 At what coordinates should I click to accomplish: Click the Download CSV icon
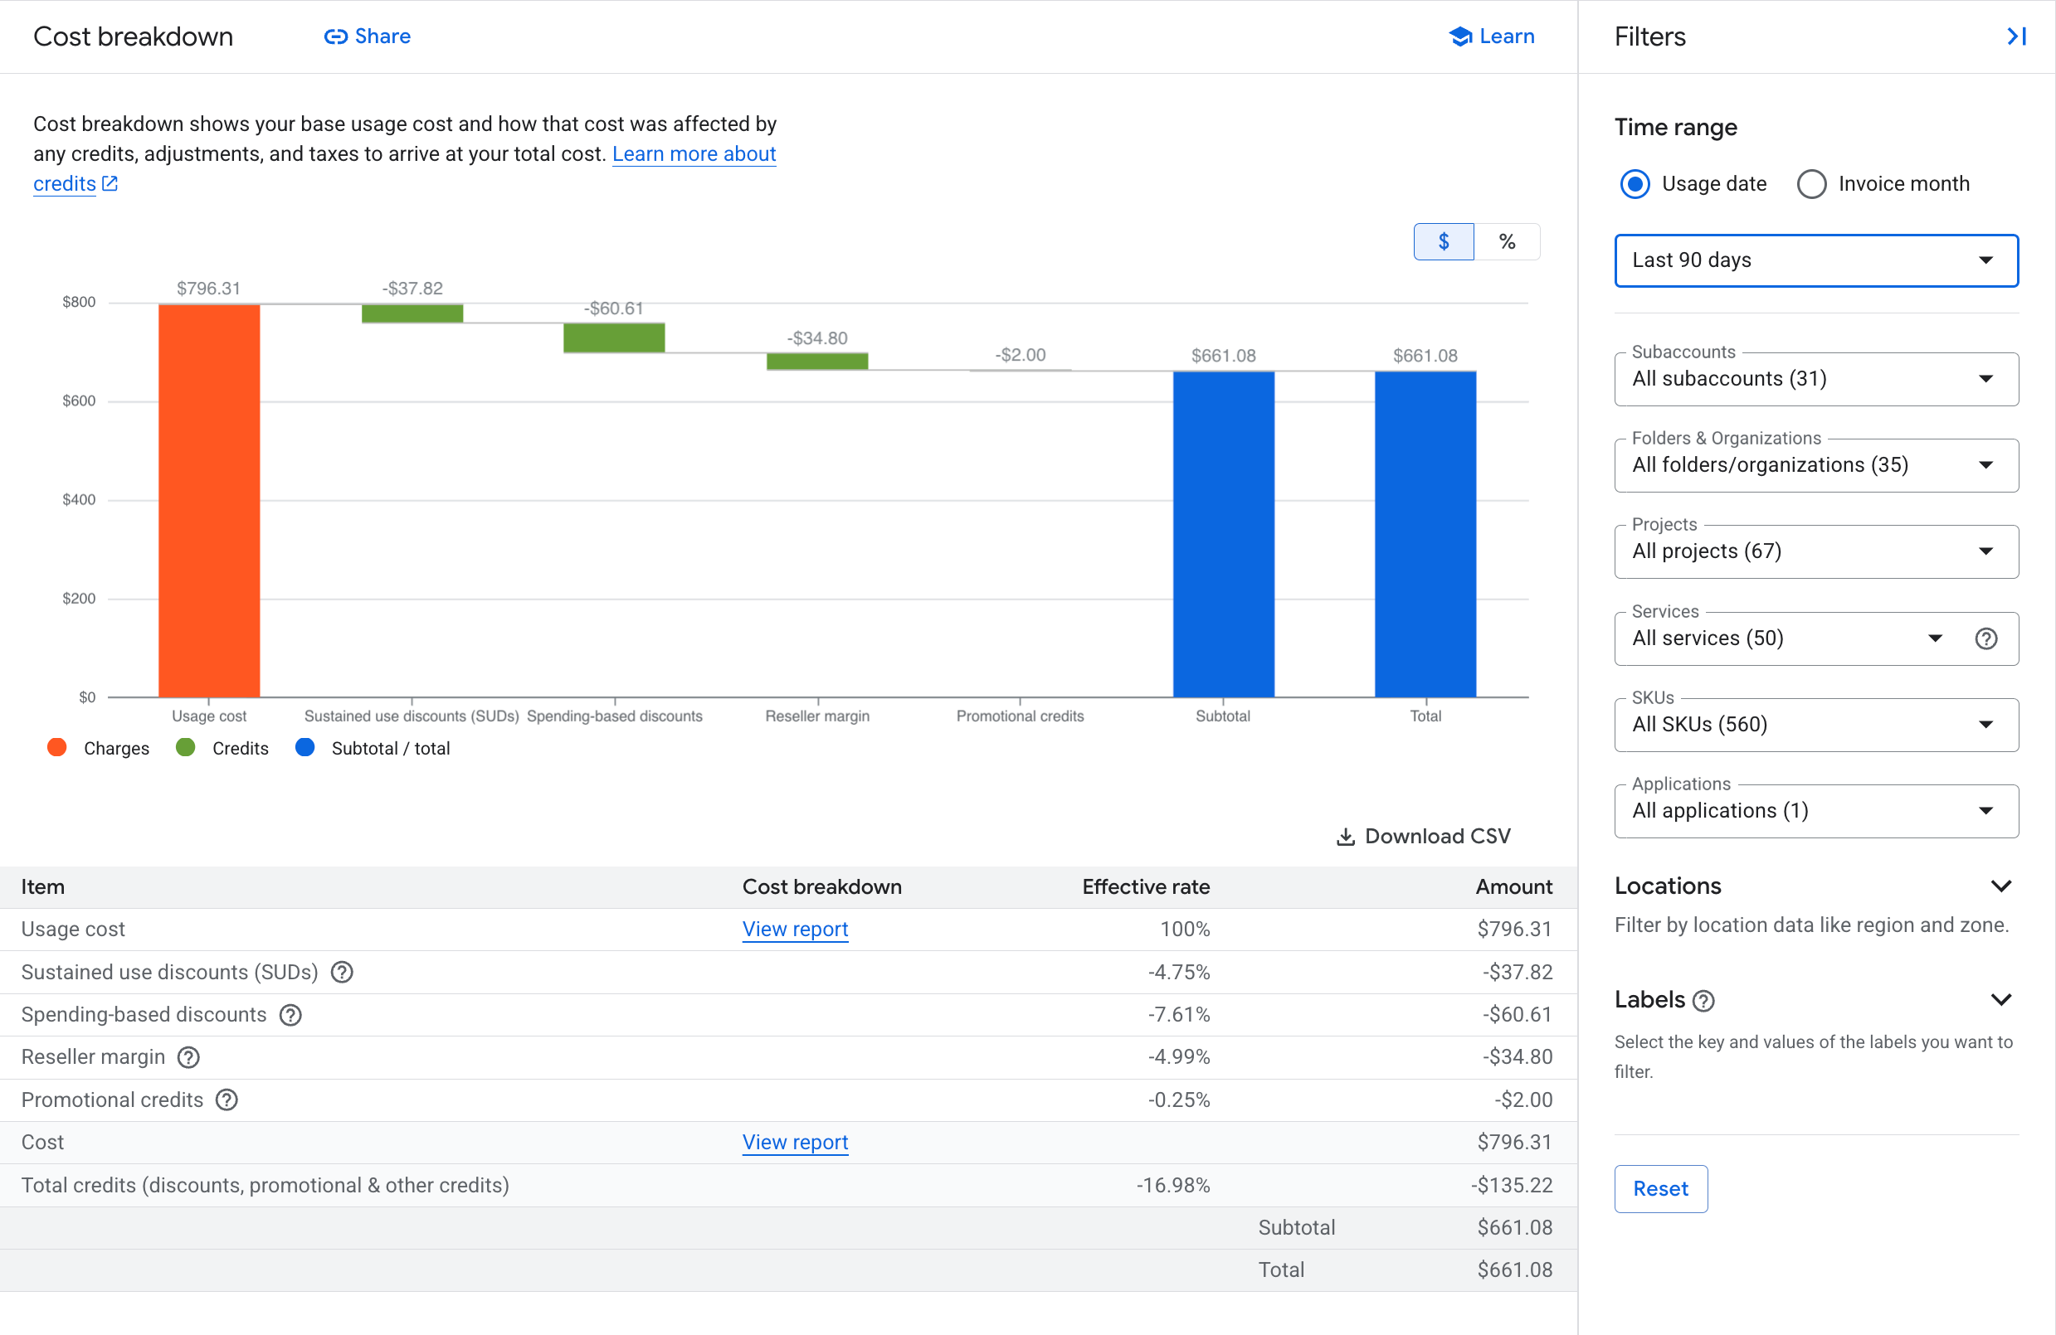pos(1345,835)
